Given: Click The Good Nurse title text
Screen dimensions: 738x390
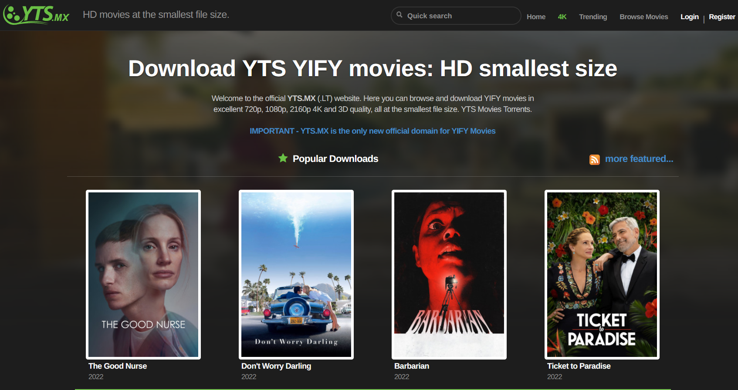Looking at the screenshot, I should click(118, 366).
